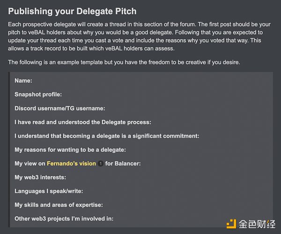Select the Snapshot profile: template line
This screenshot has height=234, width=281.
(38, 94)
